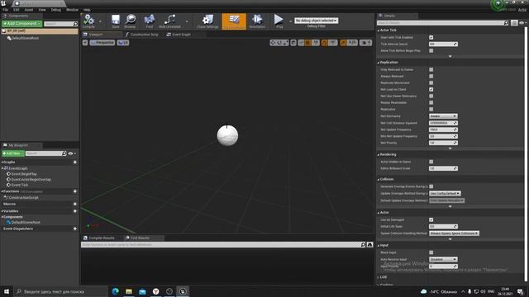The width and height of the screenshot is (529, 297).
Task: Open the debug object selector dropdown
Action: coord(316,21)
